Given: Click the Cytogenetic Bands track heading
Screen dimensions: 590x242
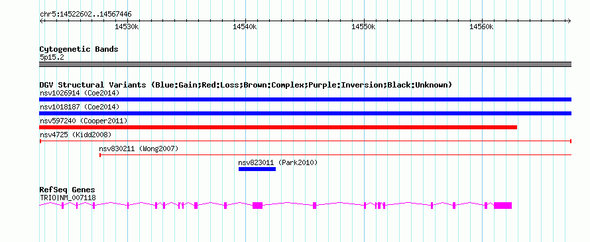Looking at the screenshot, I should 79,49.
